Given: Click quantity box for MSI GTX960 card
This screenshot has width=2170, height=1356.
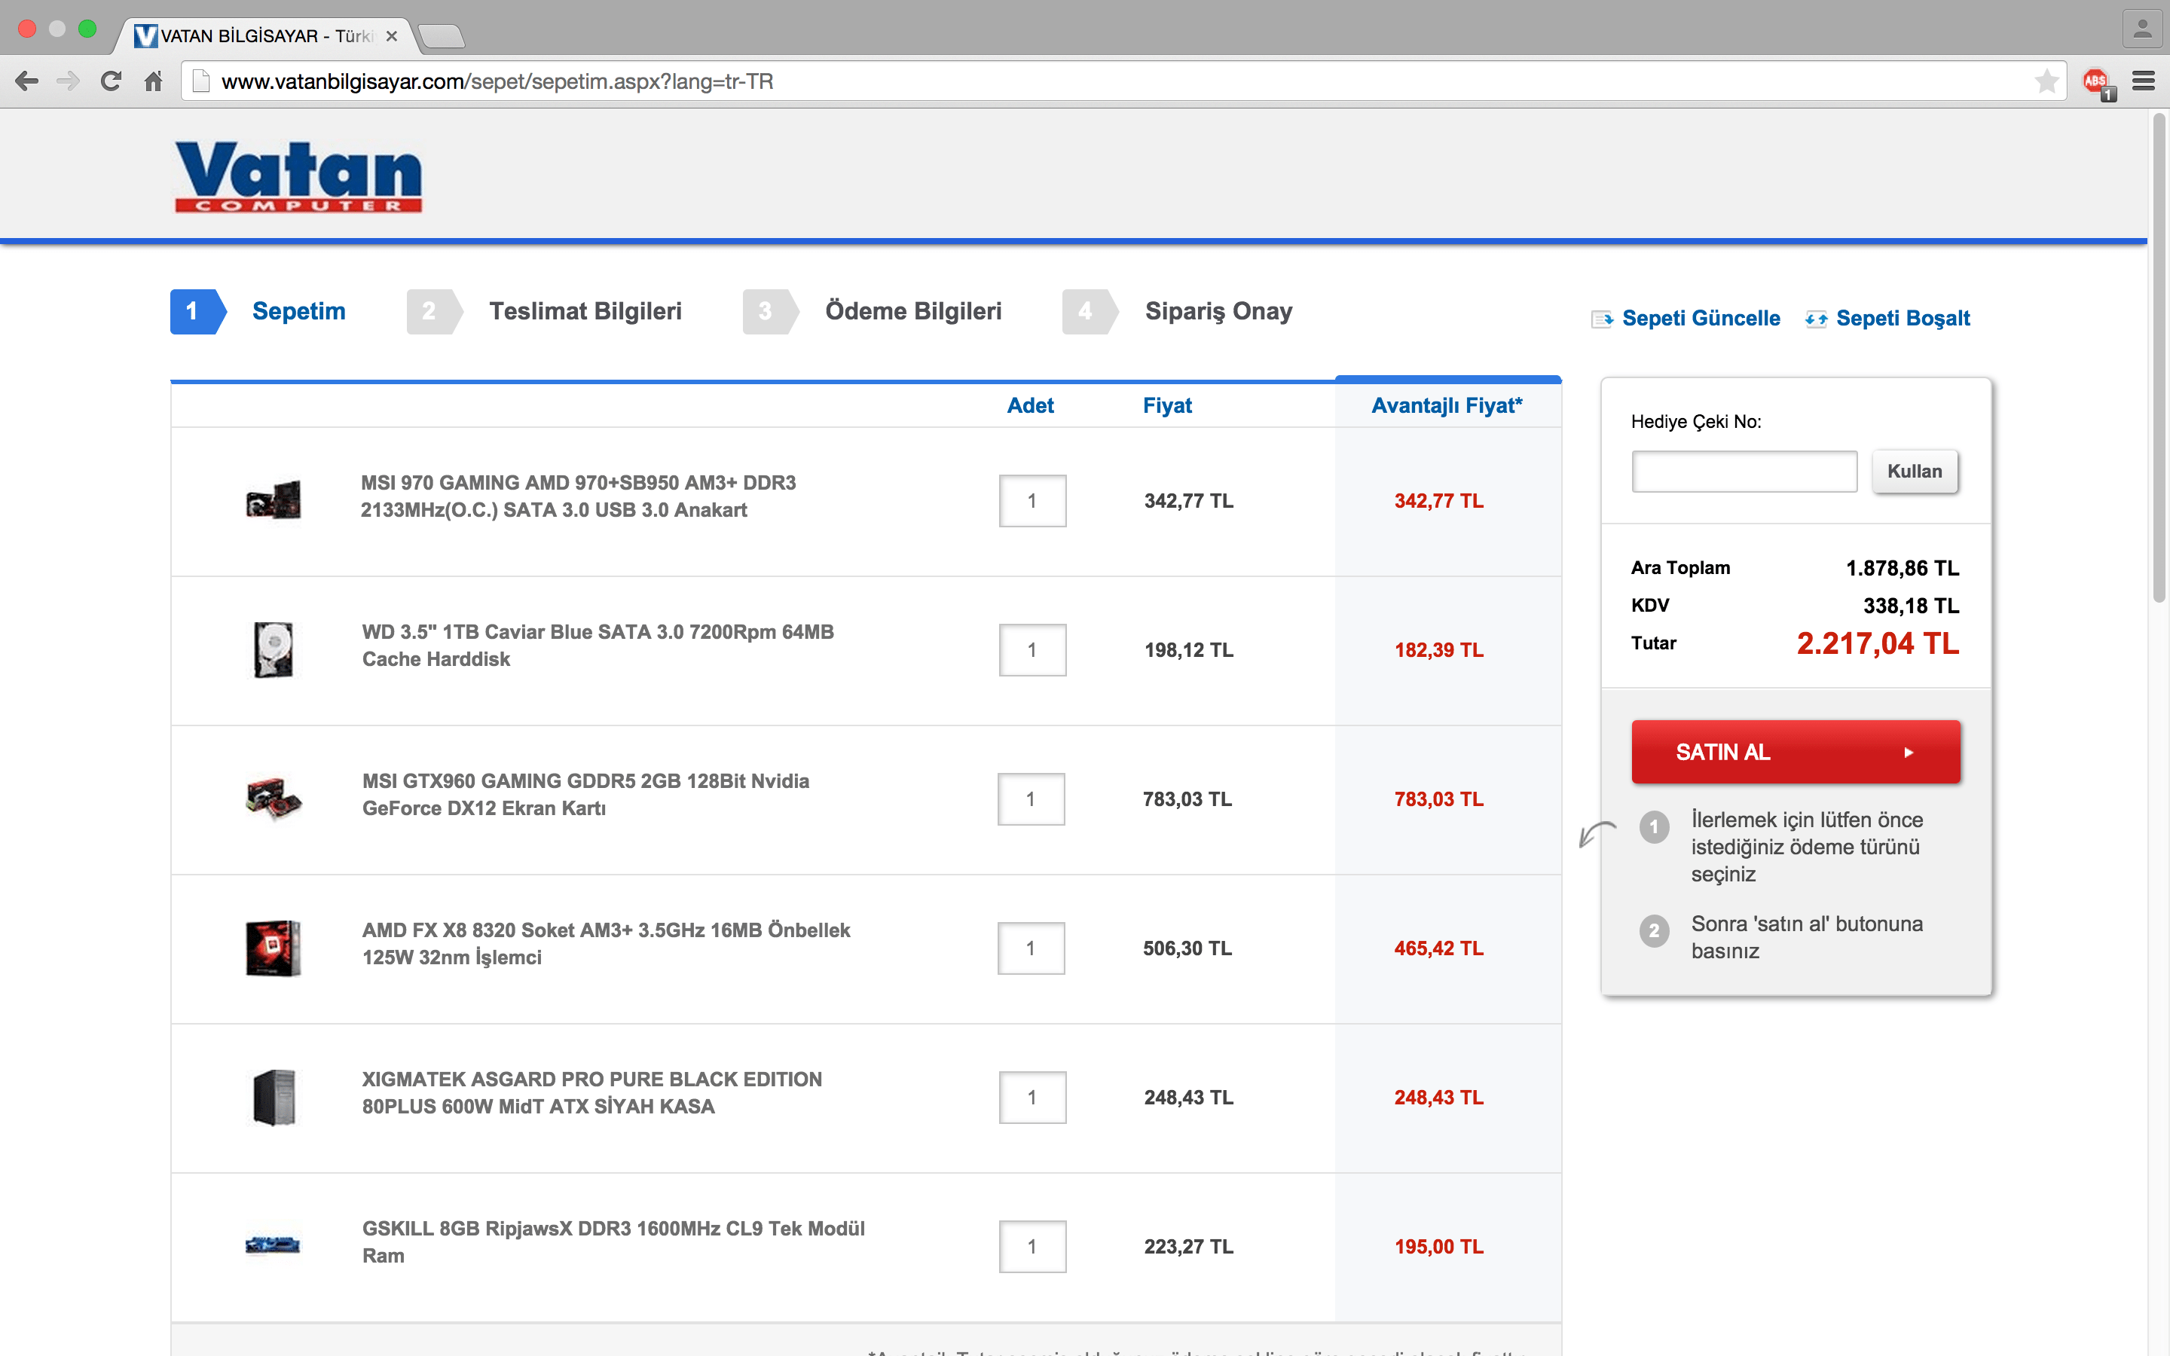Looking at the screenshot, I should (1030, 799).
